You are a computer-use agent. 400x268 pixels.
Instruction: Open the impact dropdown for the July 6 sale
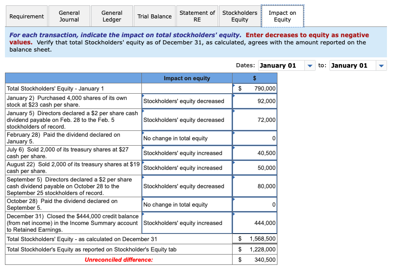coord(187,152)
